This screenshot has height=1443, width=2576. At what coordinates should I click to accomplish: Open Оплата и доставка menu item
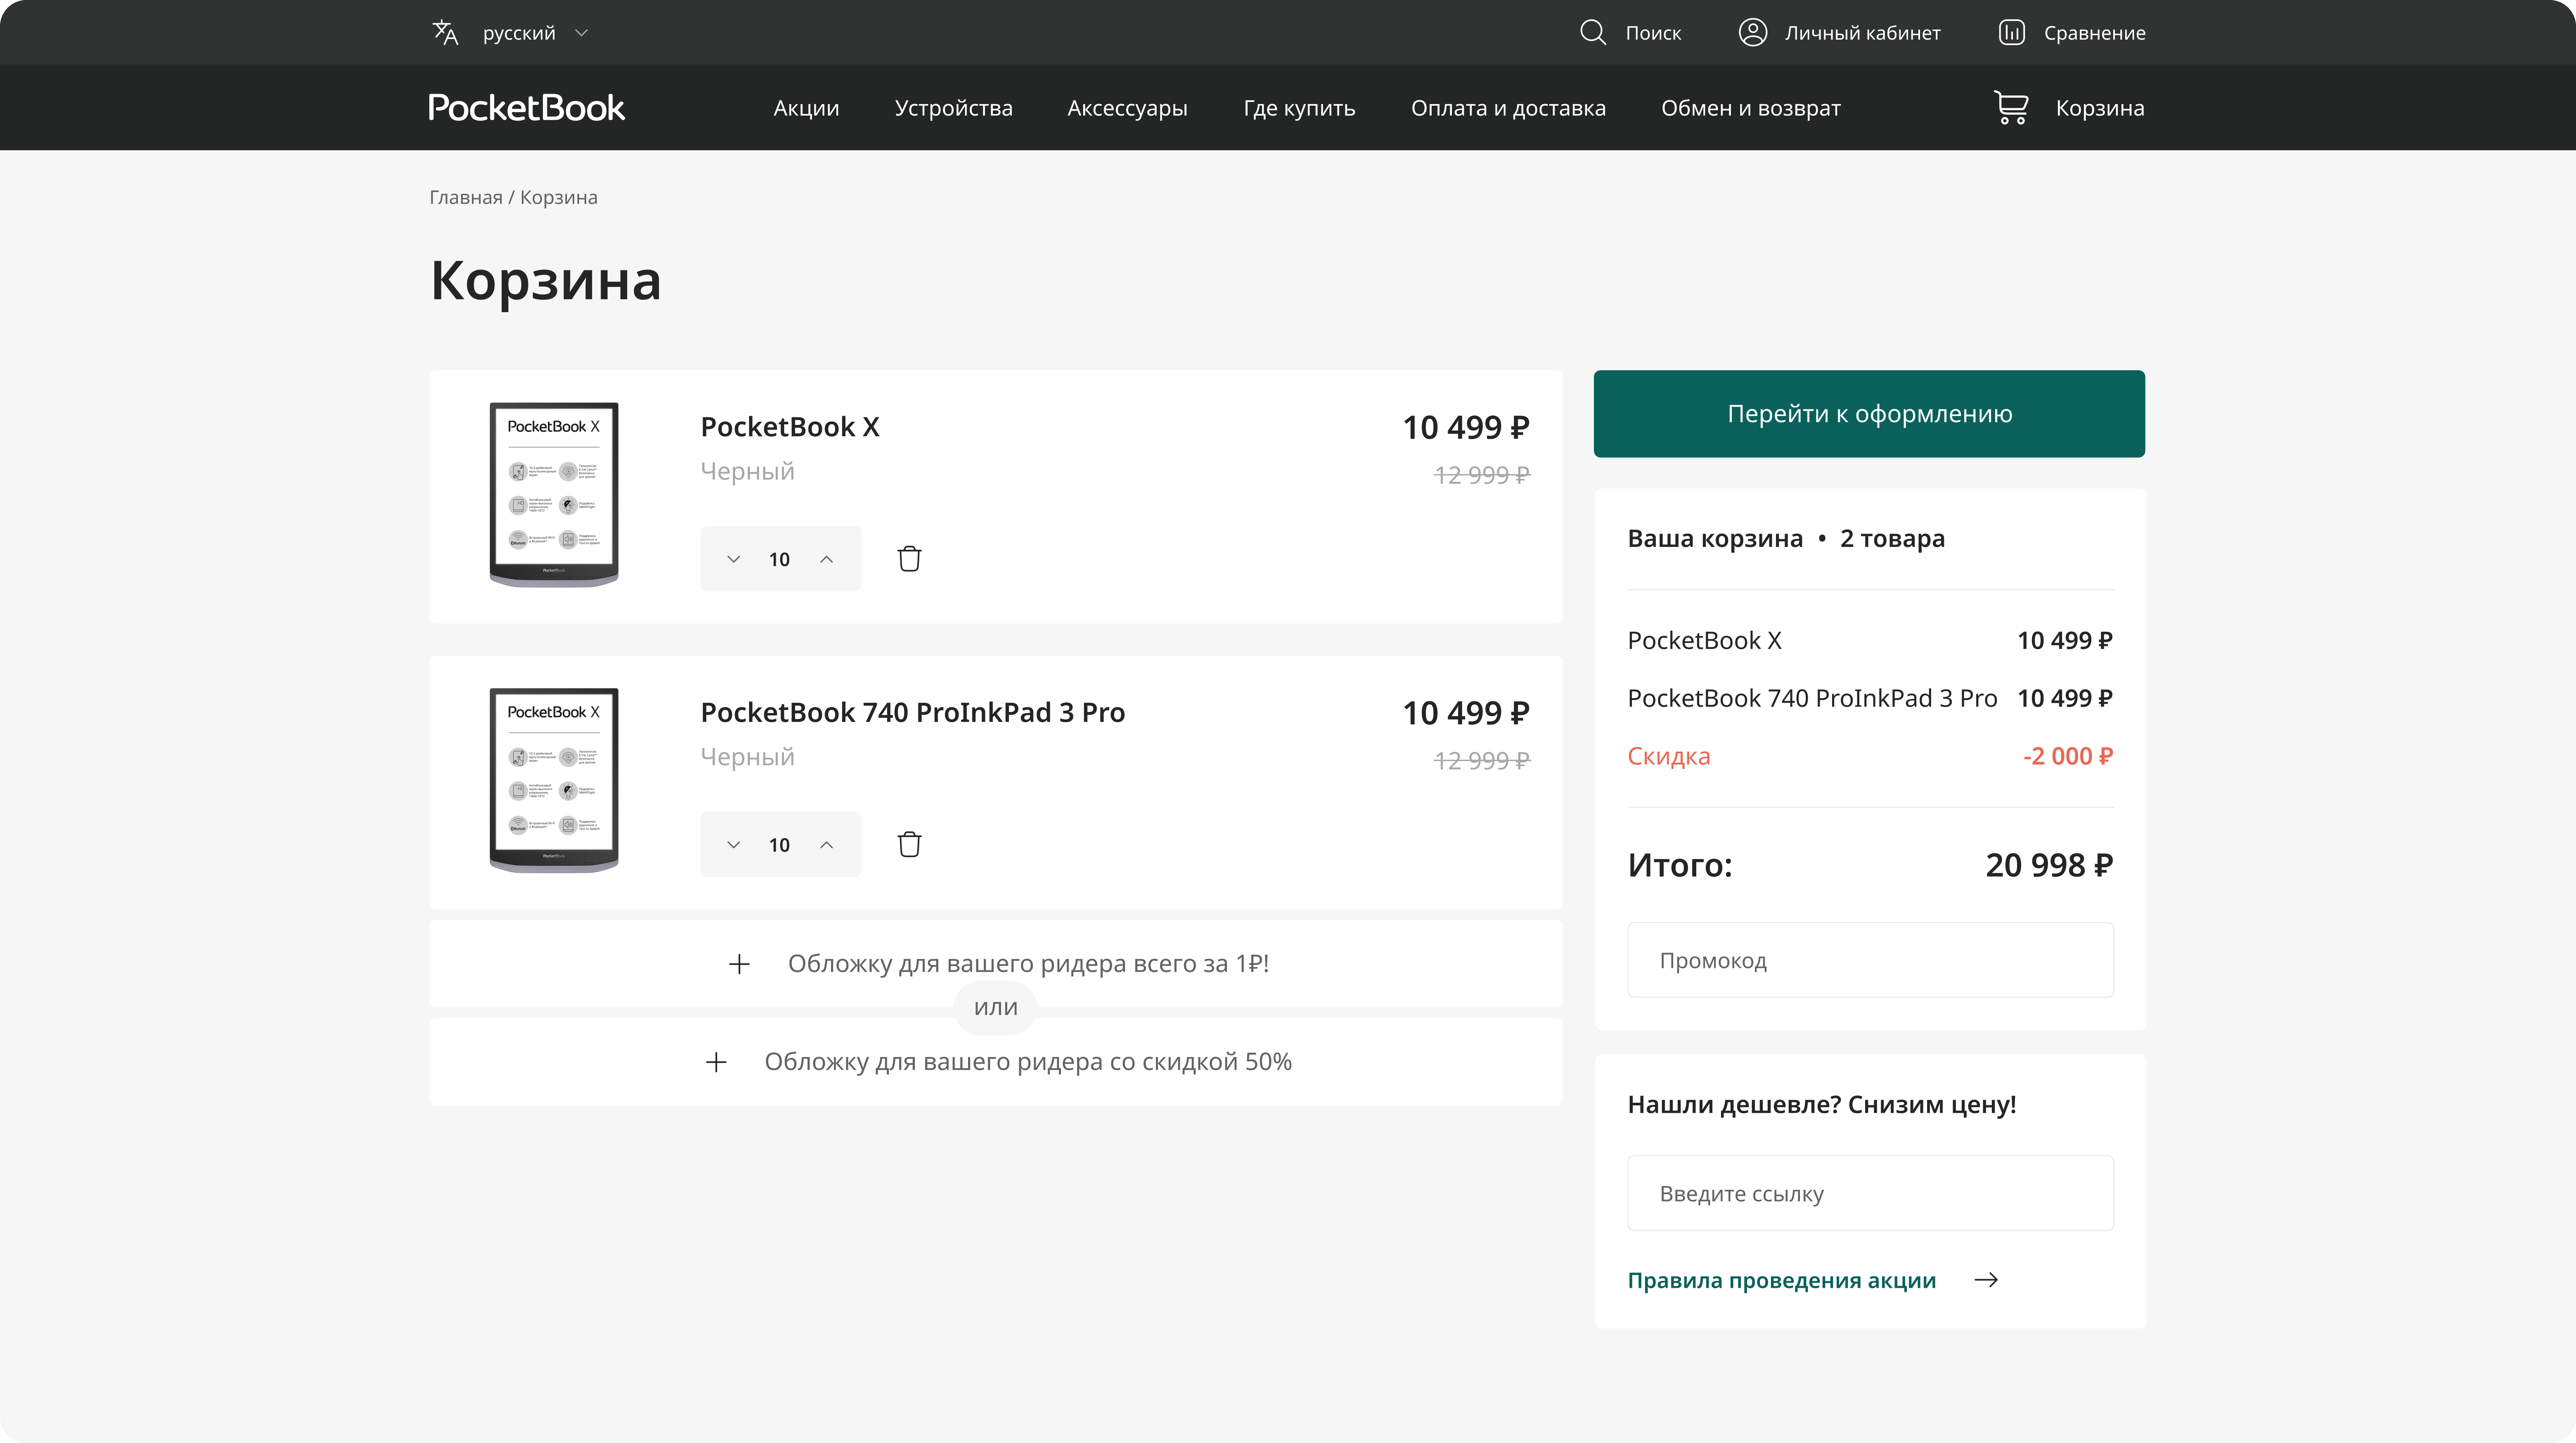point(1508,108)
